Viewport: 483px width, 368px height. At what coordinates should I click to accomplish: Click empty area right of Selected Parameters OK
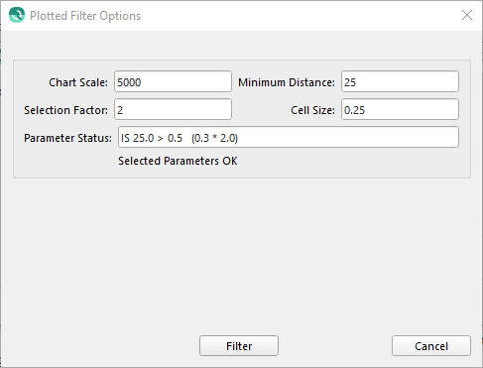coord(350,161)
